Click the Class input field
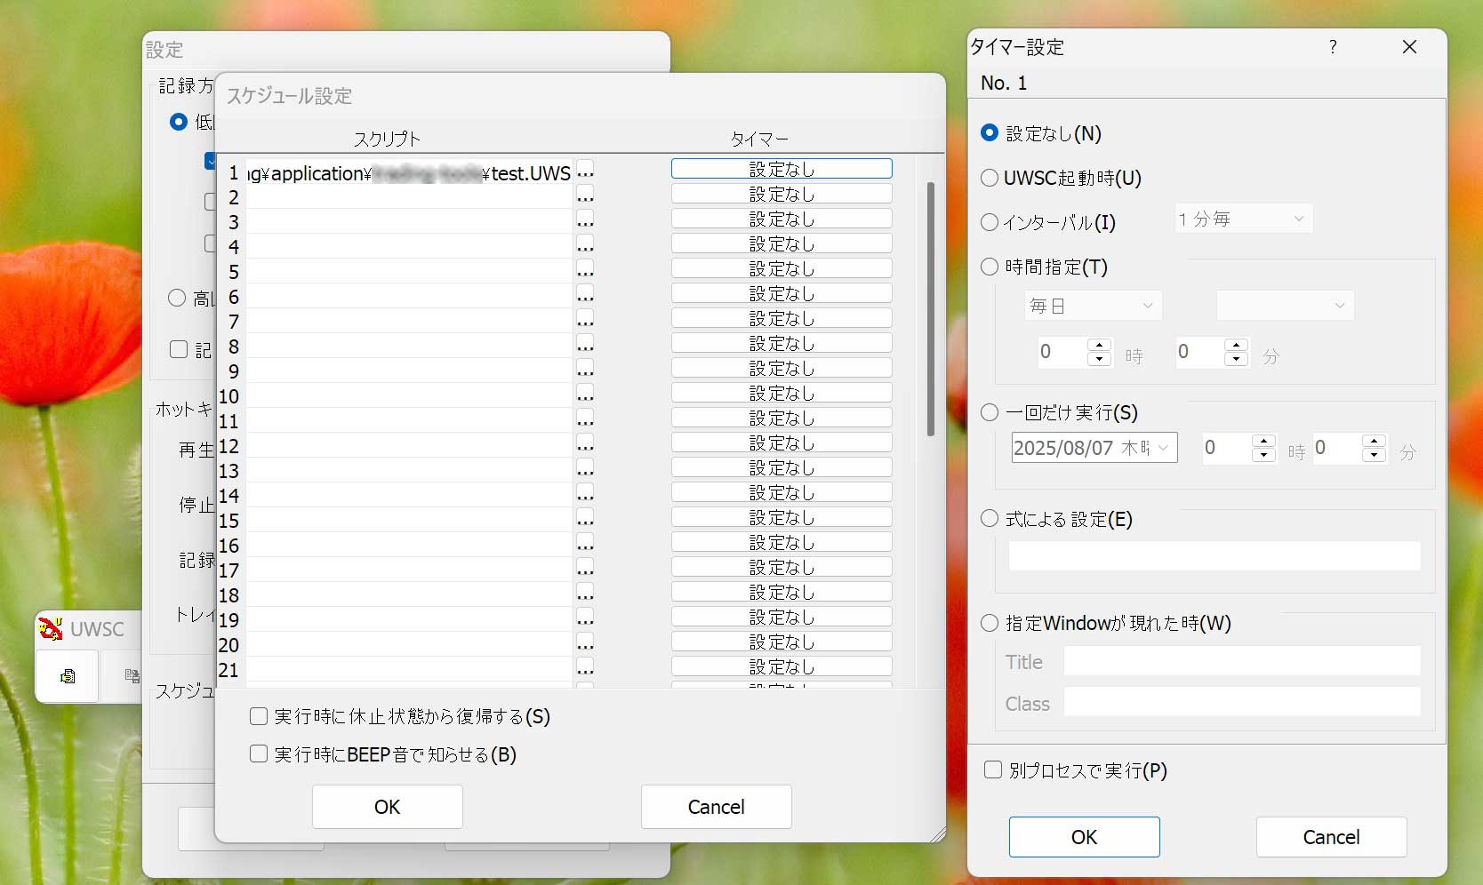1483x885 pixels. tap(1242, 702)
